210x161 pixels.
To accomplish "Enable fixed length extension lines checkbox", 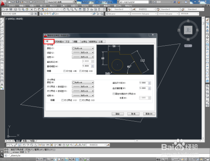I will [x=114, y=94].
